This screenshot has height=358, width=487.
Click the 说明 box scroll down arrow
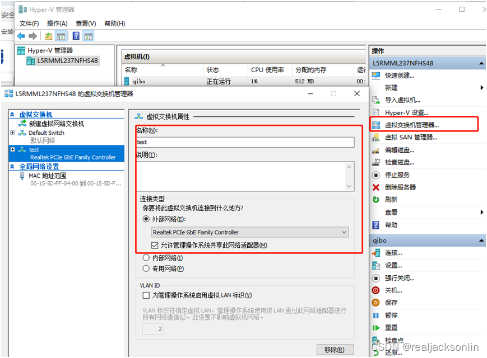[x=349, y=186]
